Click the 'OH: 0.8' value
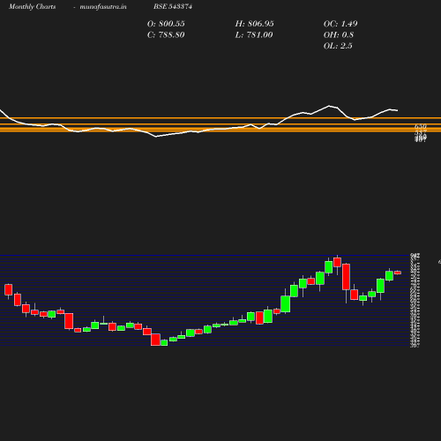 coord(339,35)
